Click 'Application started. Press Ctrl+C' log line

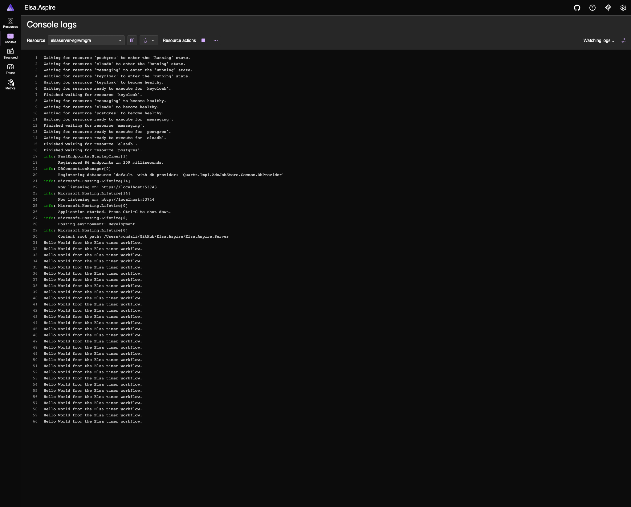coord(114,212)
